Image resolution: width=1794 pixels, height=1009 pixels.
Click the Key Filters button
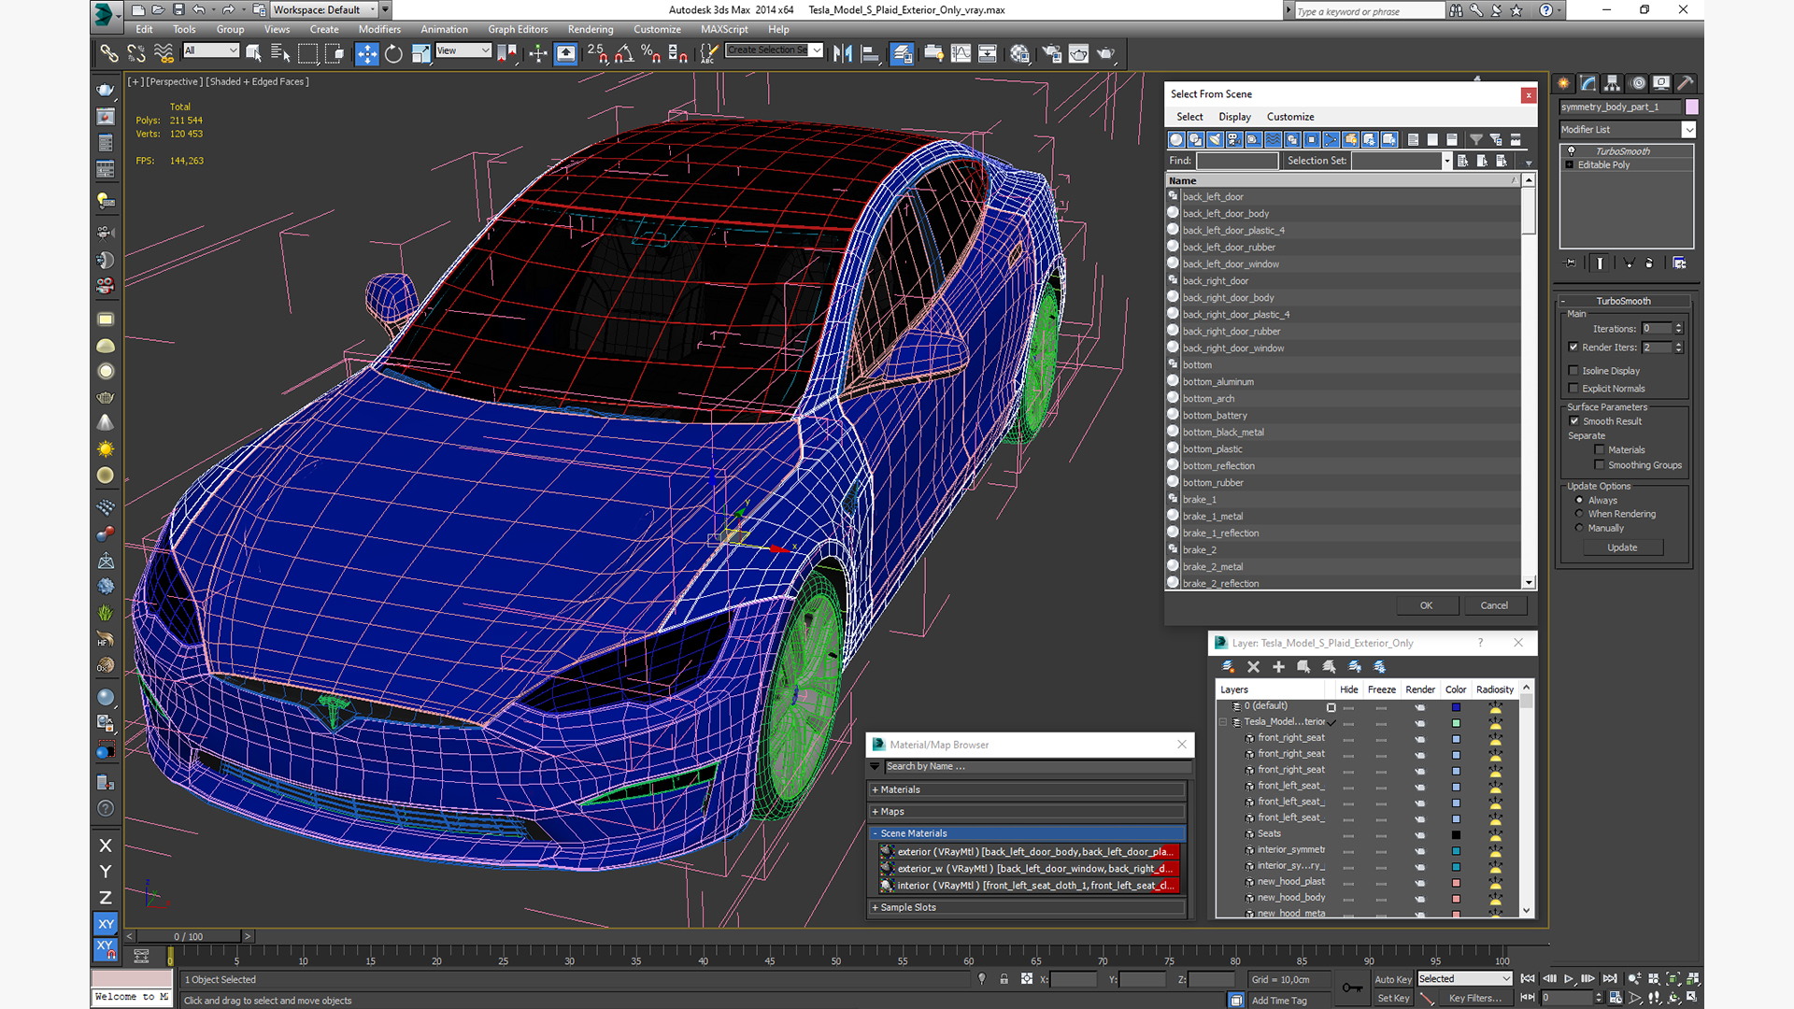[1474, 998]
